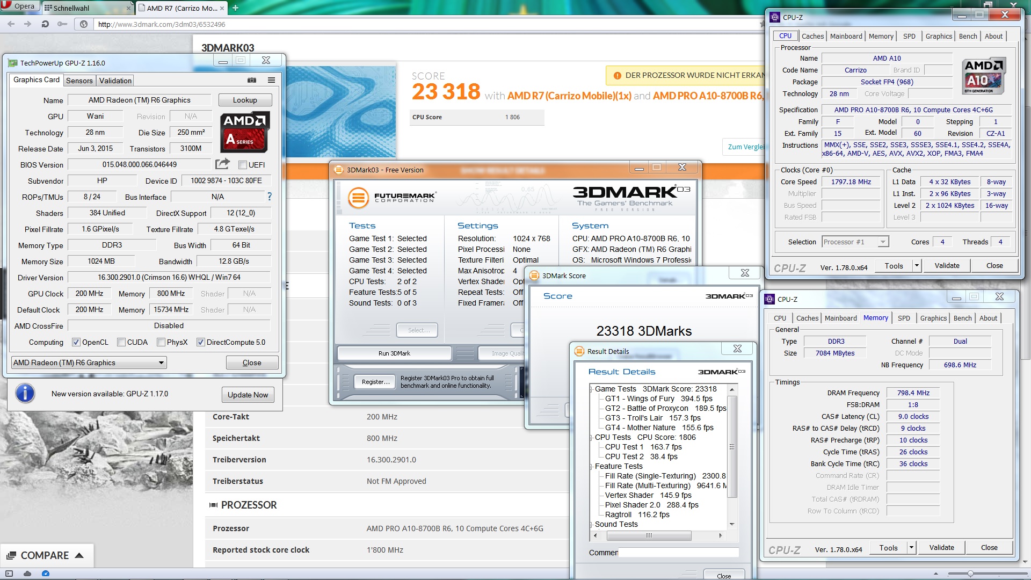The width and height of the screenshot is (1031, 580).
Task: Click the Run 3DMark button
Action: (x=394, y=353)
